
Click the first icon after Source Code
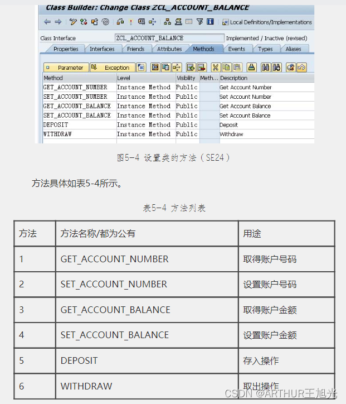pos(155,68)
